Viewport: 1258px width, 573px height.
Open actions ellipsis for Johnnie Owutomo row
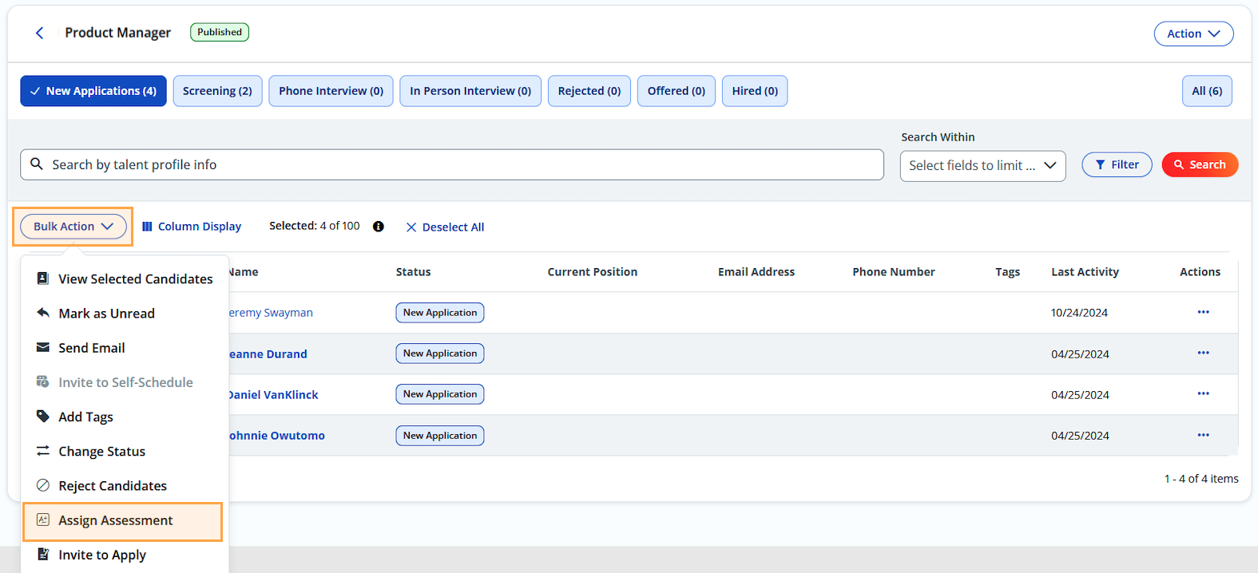pyautogui.click(x=1203, y=435)
